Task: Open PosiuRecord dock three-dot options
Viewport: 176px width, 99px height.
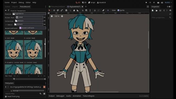Action: 45,7
